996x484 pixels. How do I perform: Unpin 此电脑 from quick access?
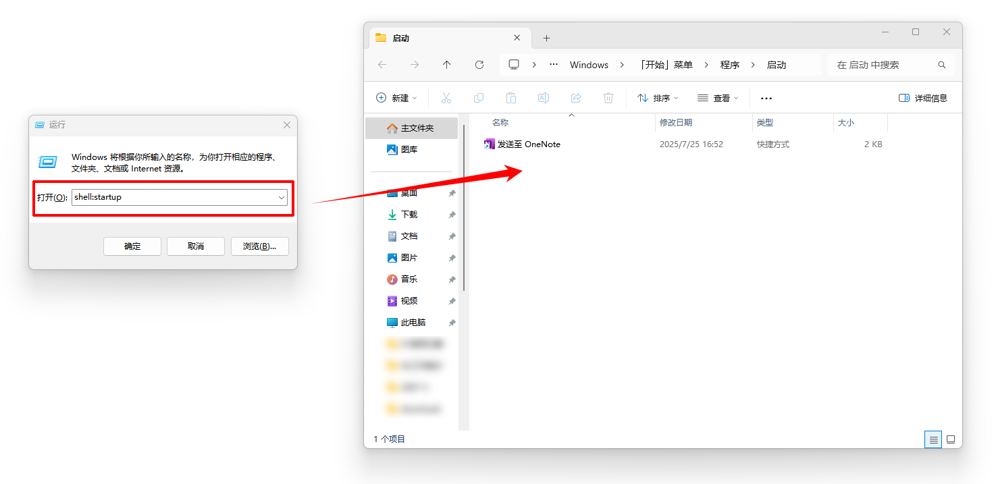coord(452,323)
